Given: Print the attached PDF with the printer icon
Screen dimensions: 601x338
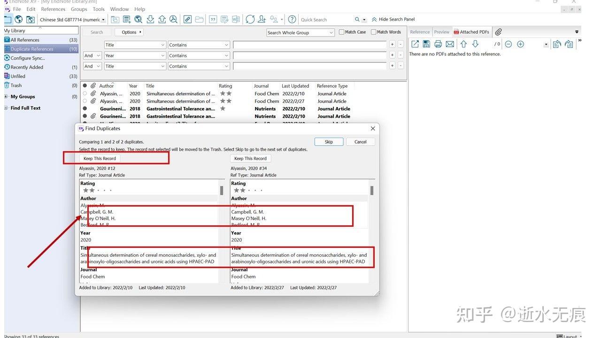Looking at the screenshot, I should click(438, 44).
